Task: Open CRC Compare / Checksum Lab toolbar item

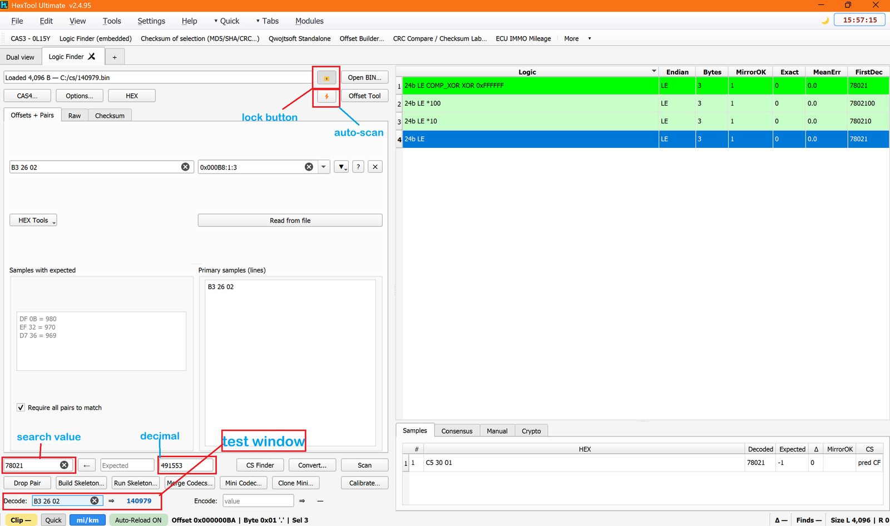Action: click(x=440, y=38)
